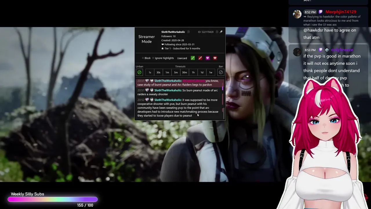This screenshot has height=209, width=371.
Task: Click the red diamond un-VIP icon
Action: click(x=215, y=58)
